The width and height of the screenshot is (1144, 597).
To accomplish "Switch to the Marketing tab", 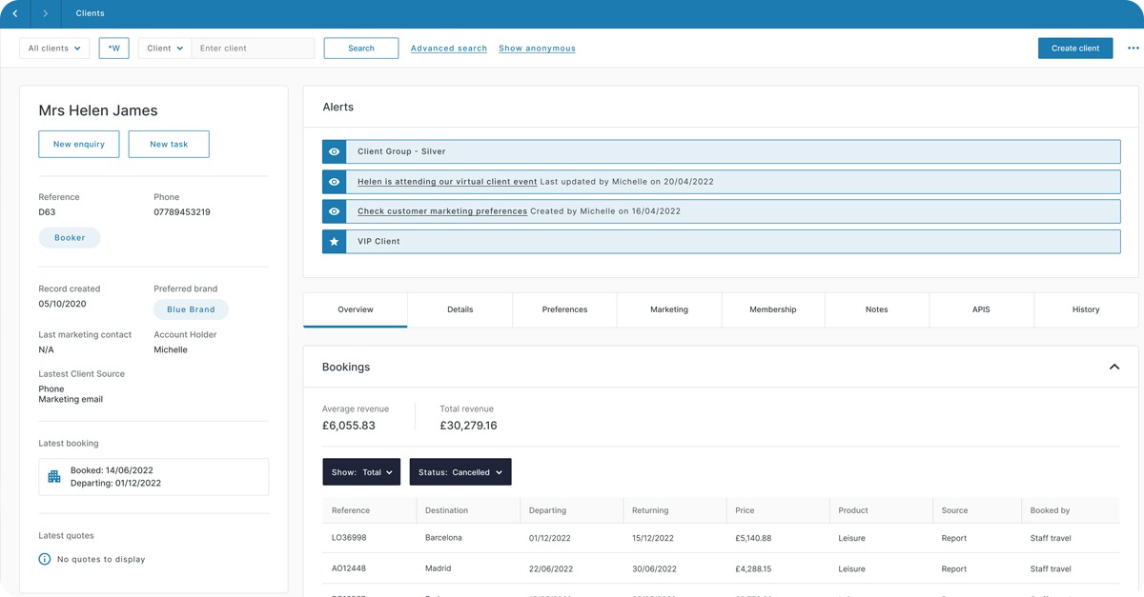I will click(x=668, y=309).
